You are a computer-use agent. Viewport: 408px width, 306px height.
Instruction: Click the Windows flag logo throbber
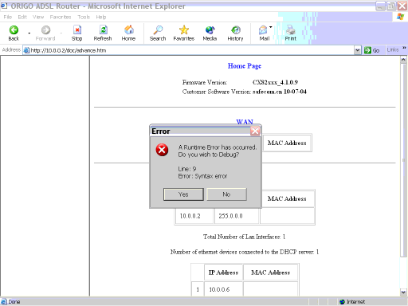(x=400, y=17)
